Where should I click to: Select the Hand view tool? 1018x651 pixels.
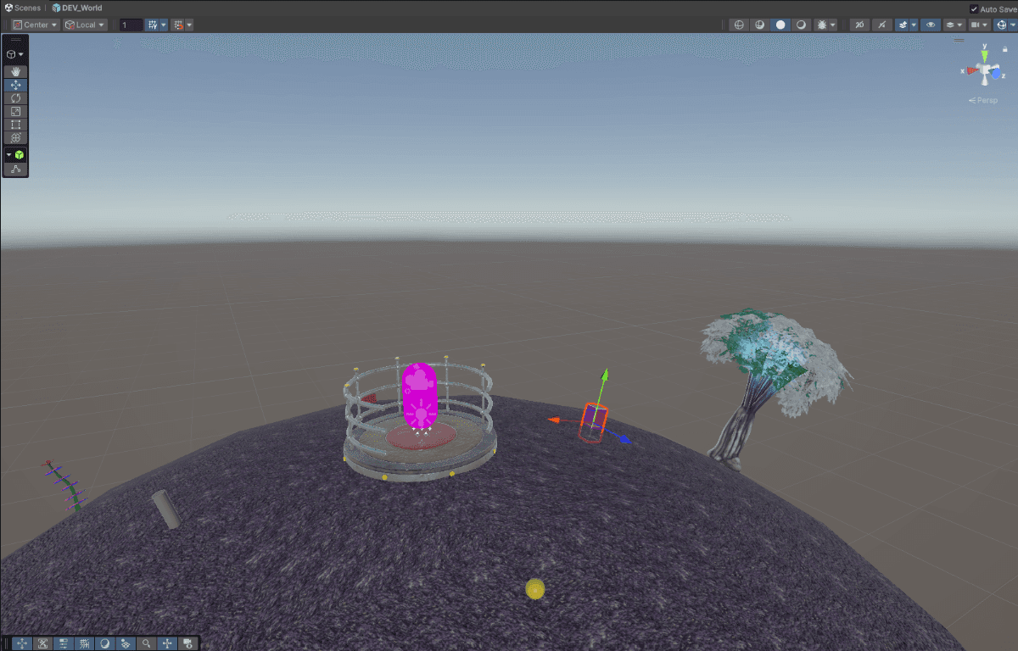coord(15,71)
